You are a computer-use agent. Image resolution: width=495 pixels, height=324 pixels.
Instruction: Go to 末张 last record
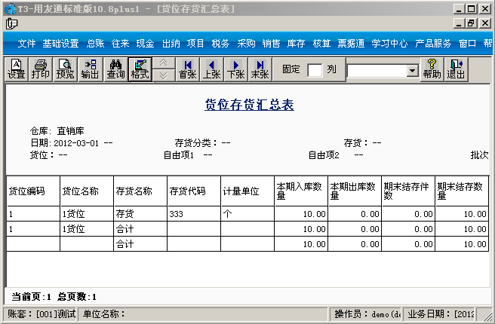pyautogui.click(x=260, y=69)
